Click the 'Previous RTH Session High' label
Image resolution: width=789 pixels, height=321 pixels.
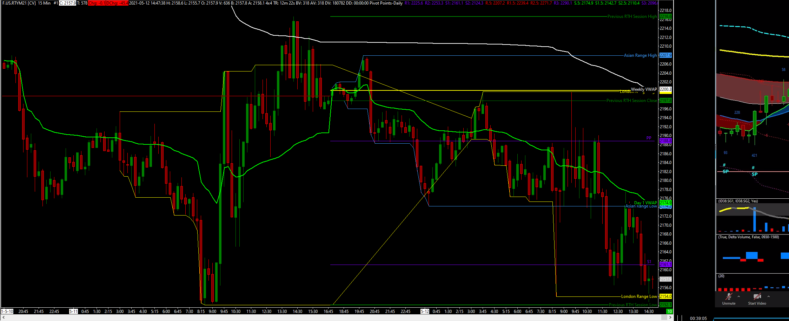pyautogui.click(x=632, y=16)
